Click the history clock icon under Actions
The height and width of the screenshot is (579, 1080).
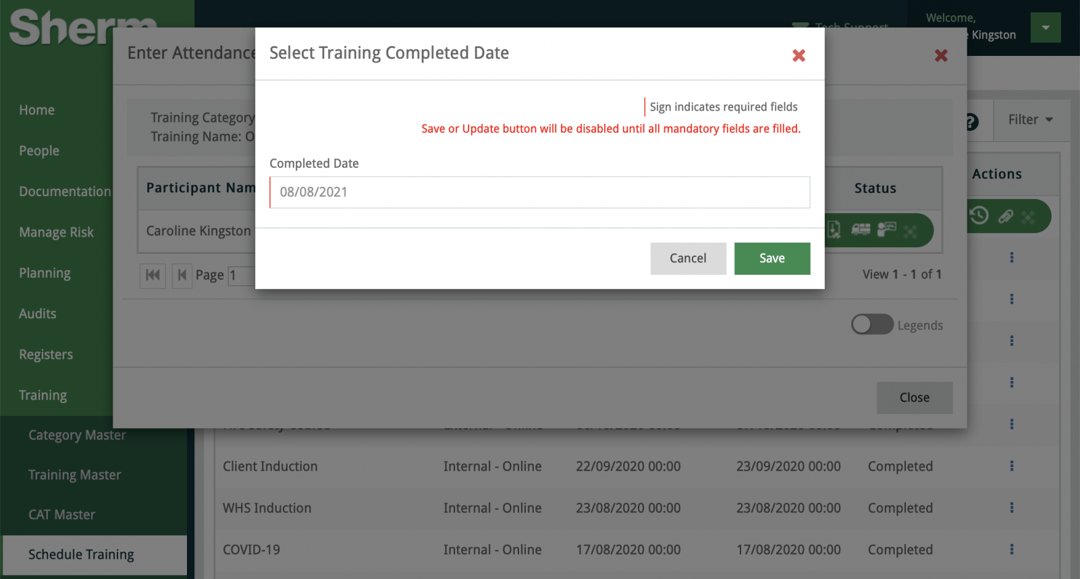click(979, 216)
